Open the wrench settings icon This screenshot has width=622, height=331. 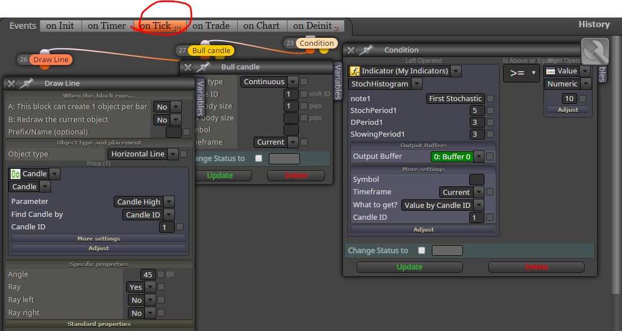point(595,51)
